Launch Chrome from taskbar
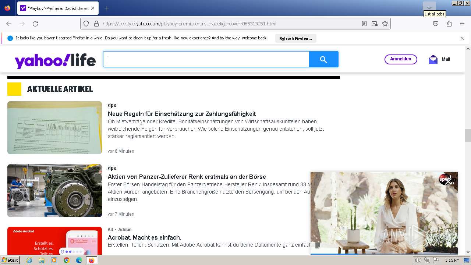The width and height of the screenshot is (471, 265). (x=67, y=260)
